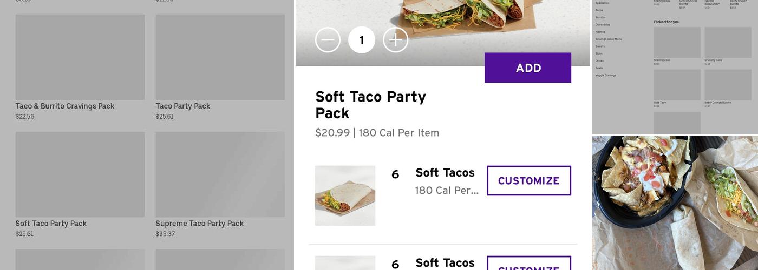Viewport: 758px width, 270px height.
Task: Click the nachos and burrito food photo
Action: point(675,202)
